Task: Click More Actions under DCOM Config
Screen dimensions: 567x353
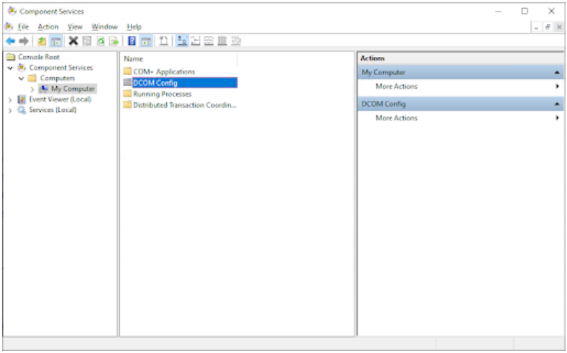Action: click(396, 118)
